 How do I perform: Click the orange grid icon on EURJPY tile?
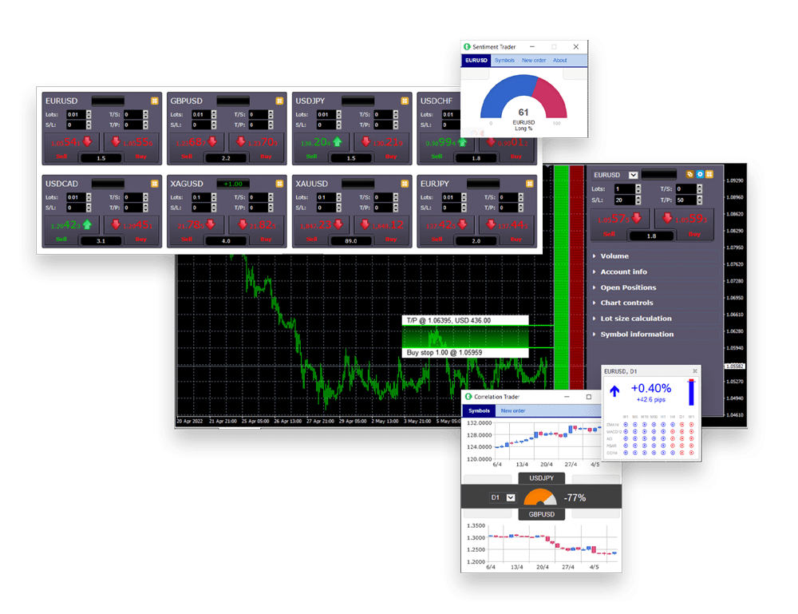[529, 184]
